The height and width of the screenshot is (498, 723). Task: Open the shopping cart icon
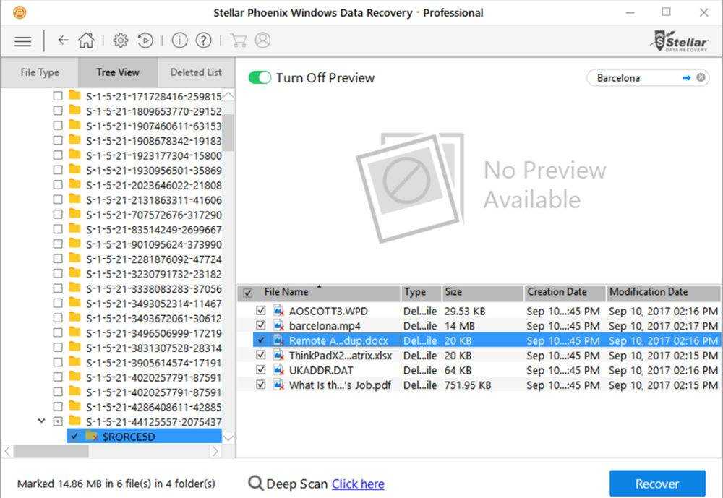coord(237,40)
